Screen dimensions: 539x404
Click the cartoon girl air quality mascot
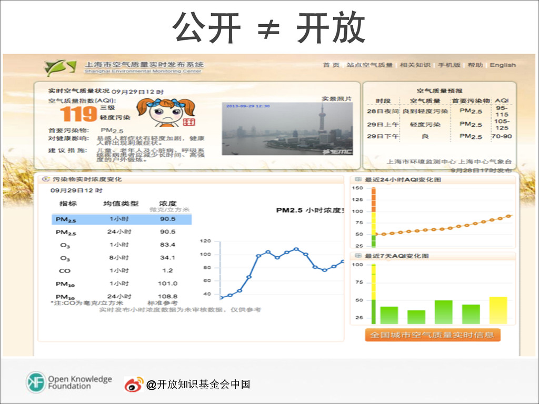click(166, 113)
